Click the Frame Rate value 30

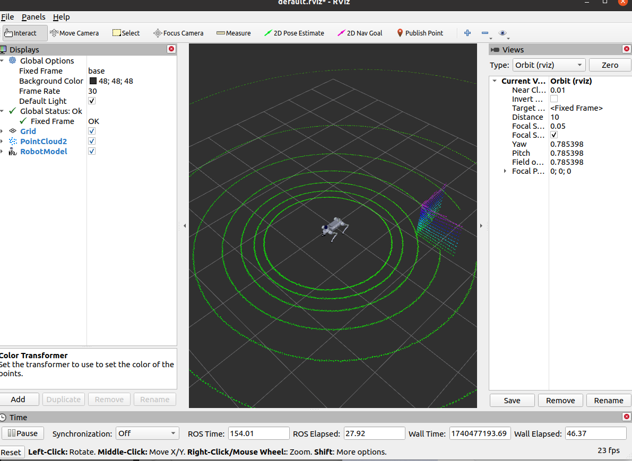(x=93, y=91)
